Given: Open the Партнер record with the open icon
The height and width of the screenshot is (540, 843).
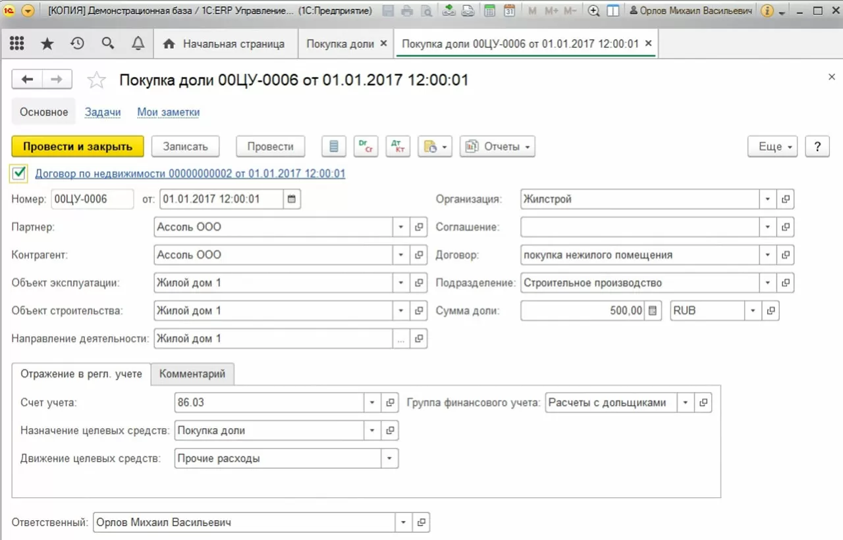Looking at the screenshot, I should [419, 227].
